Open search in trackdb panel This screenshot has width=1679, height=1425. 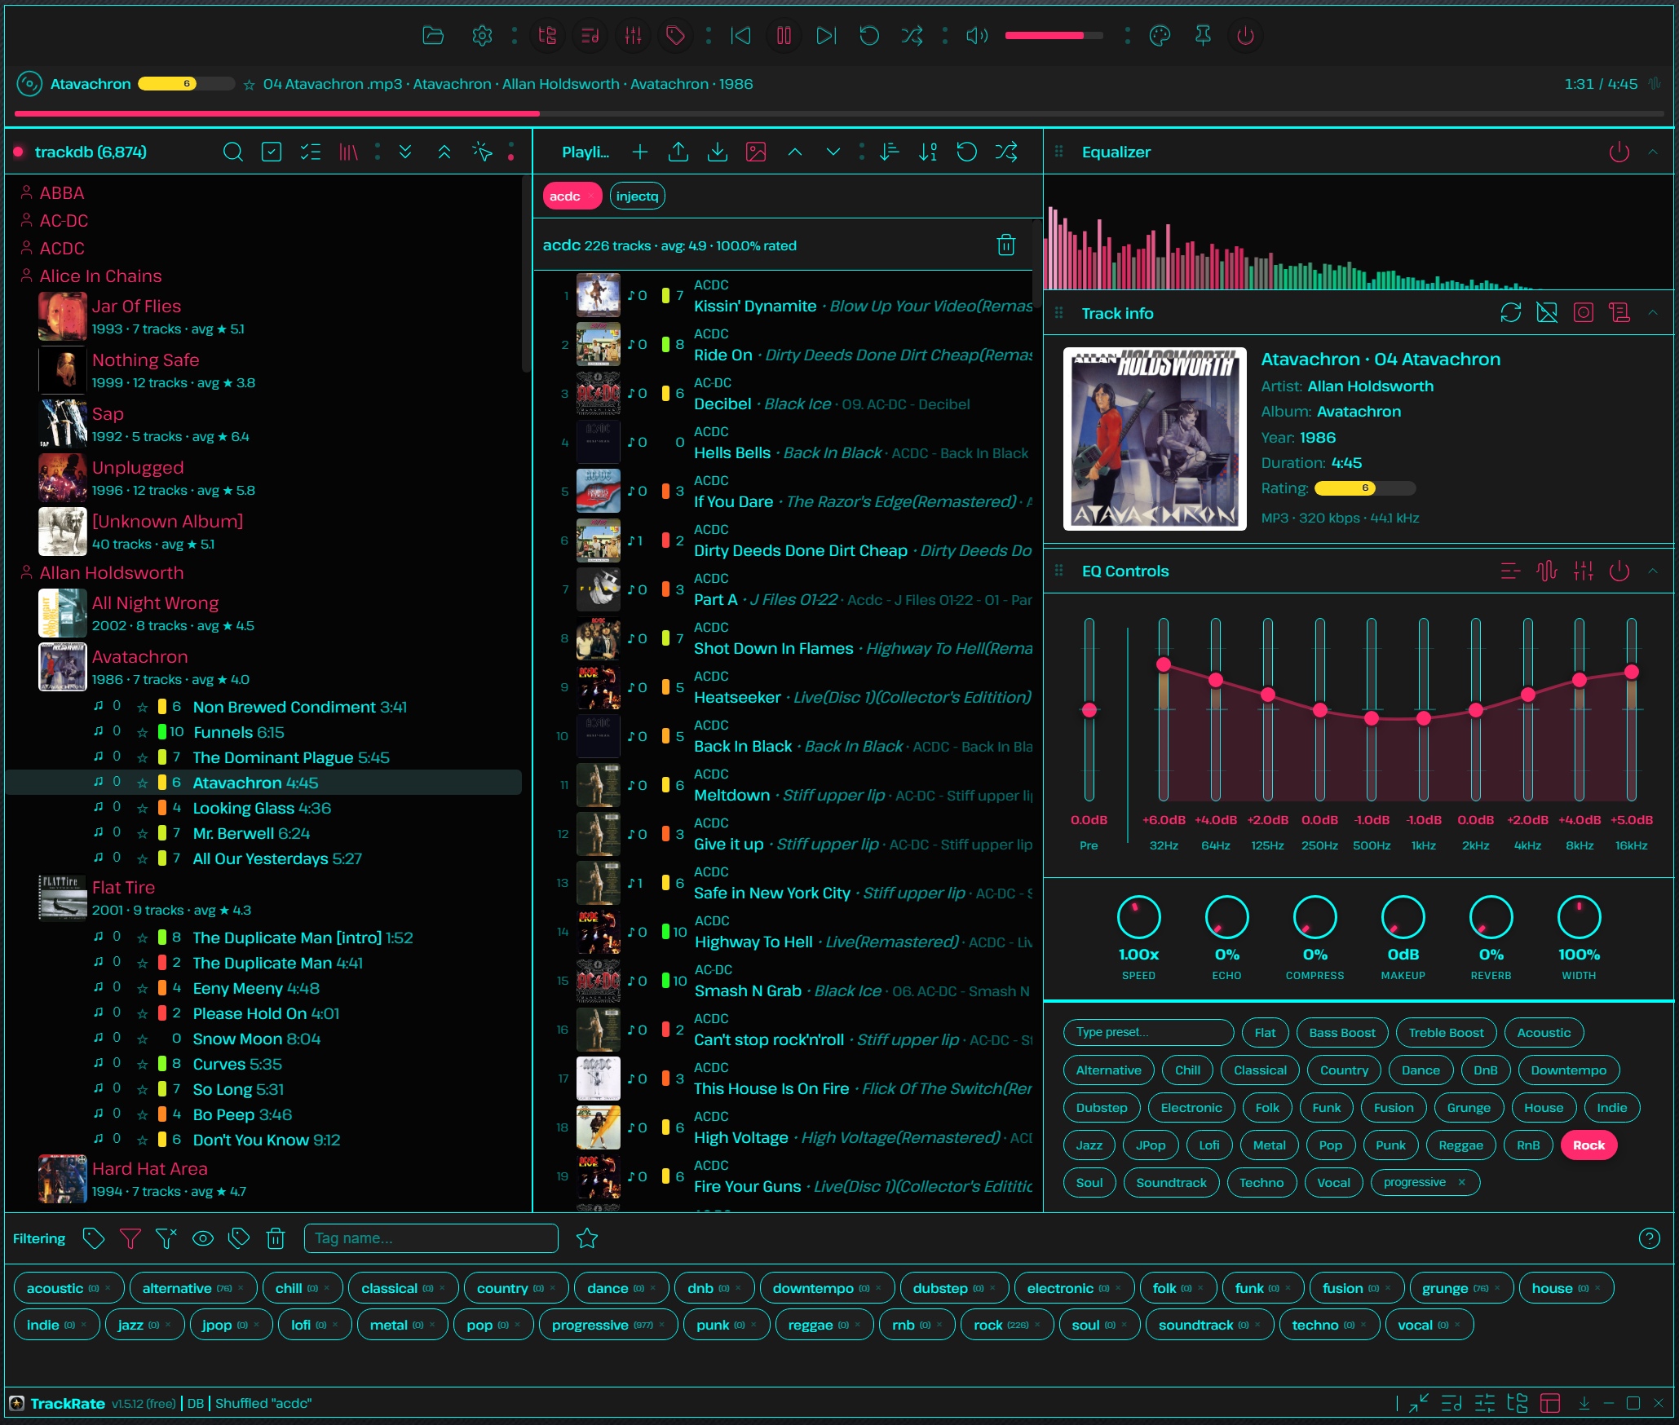point(233,152)
